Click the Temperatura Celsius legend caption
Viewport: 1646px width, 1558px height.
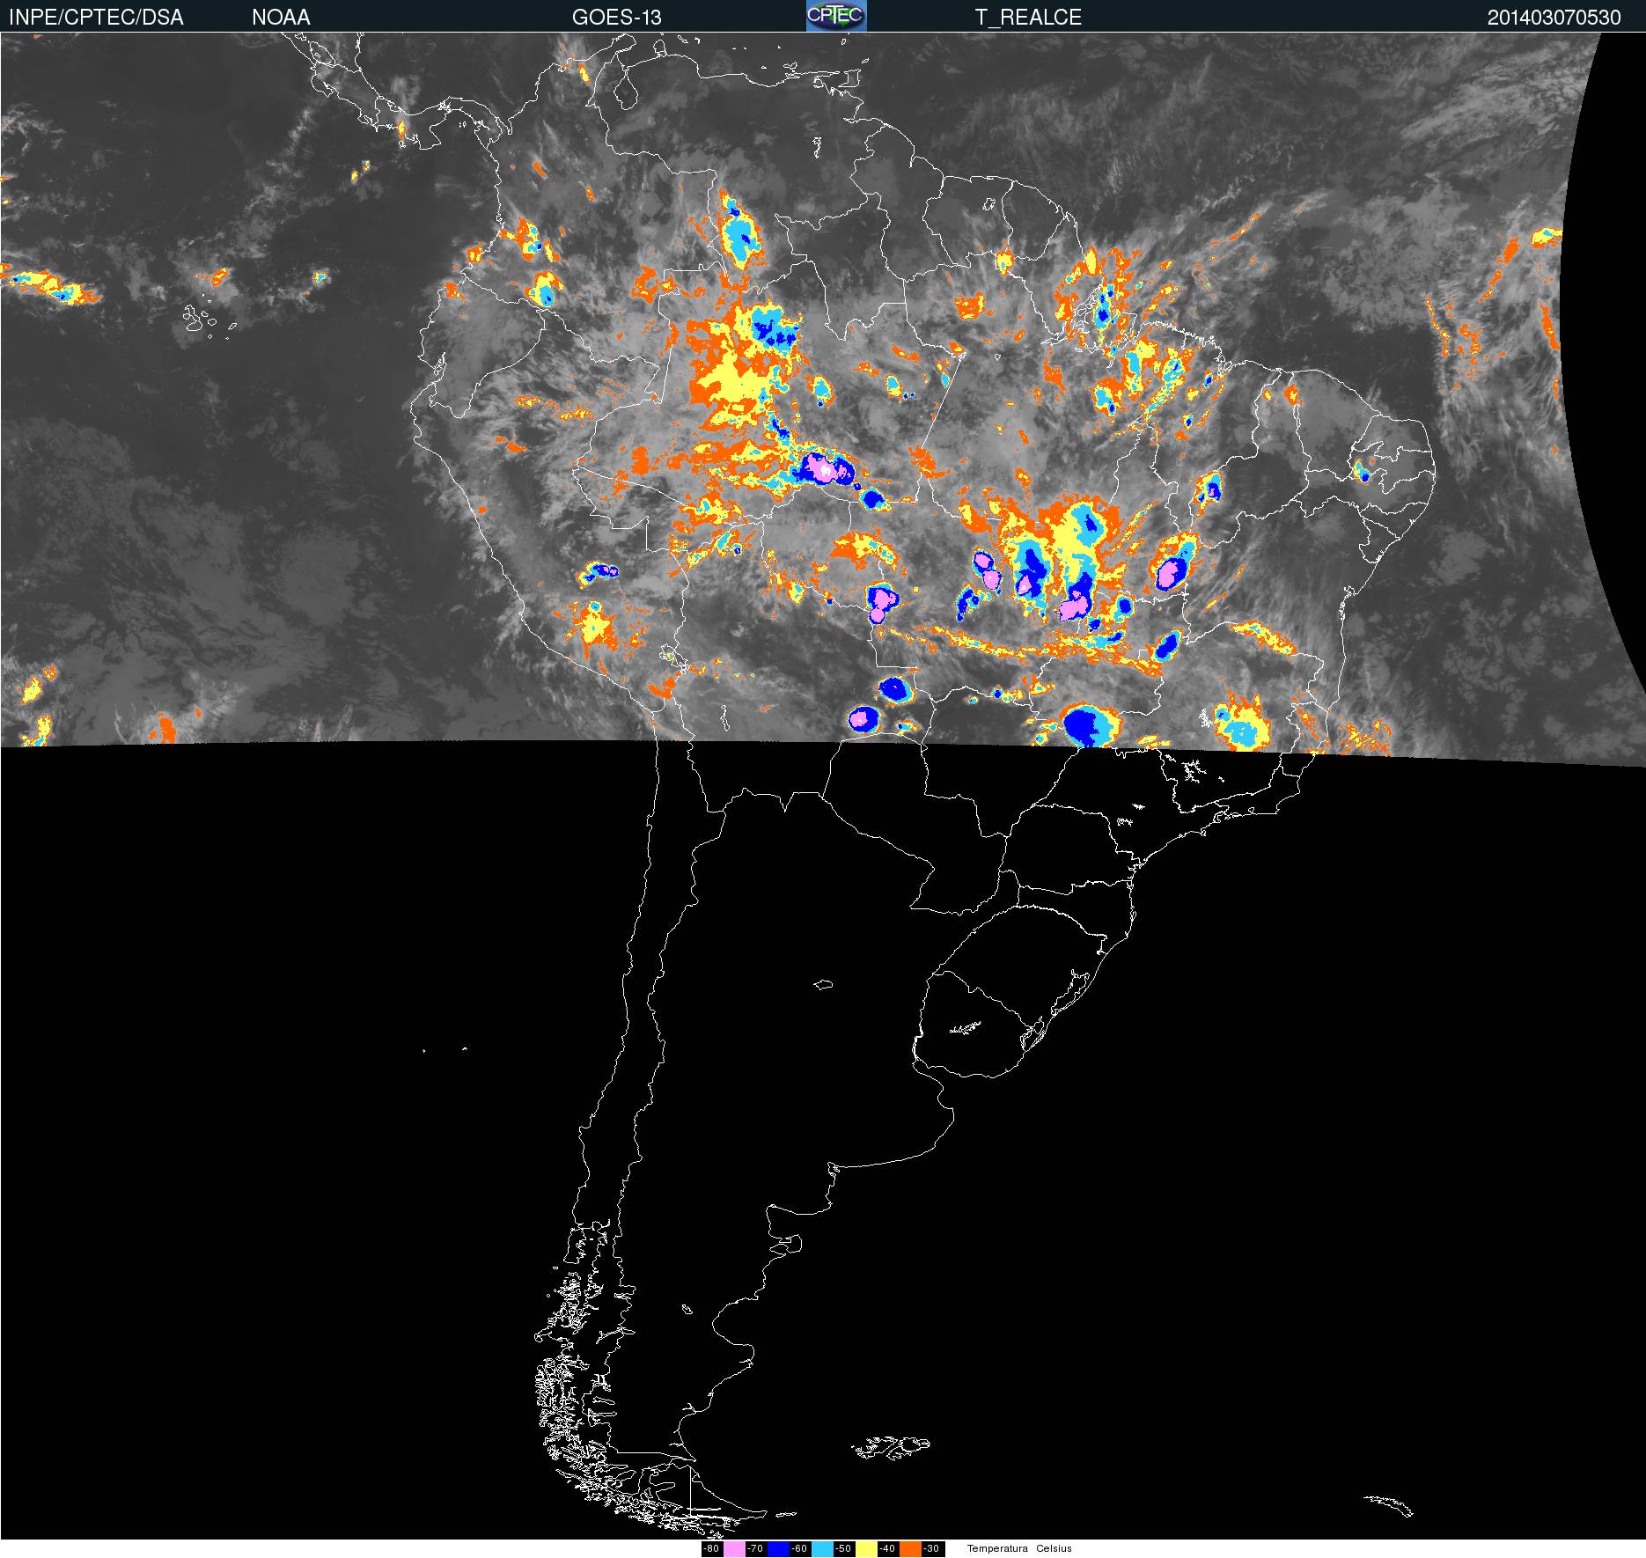coord(1019,1548)
